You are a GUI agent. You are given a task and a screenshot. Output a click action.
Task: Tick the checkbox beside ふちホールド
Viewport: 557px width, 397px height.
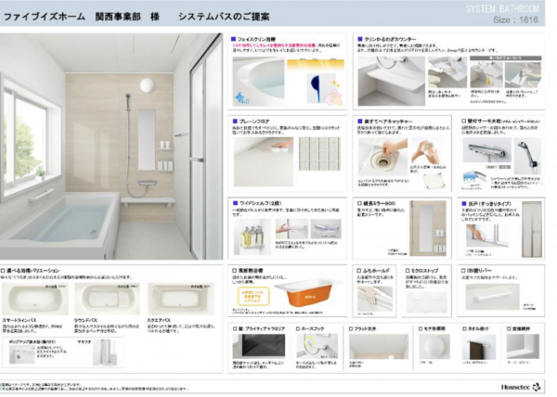coord(358,271)
